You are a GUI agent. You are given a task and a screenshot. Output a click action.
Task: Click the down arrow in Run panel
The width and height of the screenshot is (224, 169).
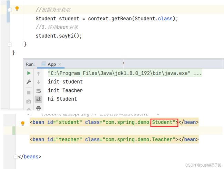39,82
